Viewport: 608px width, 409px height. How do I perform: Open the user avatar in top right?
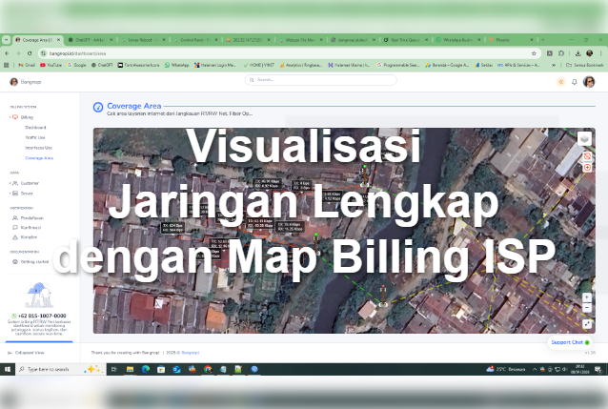click(589, 82)
